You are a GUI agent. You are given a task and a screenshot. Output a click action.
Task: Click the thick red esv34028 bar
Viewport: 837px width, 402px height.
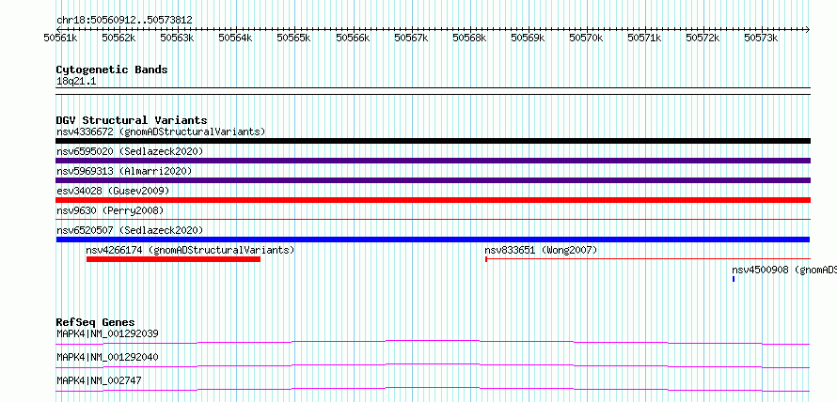433,200
